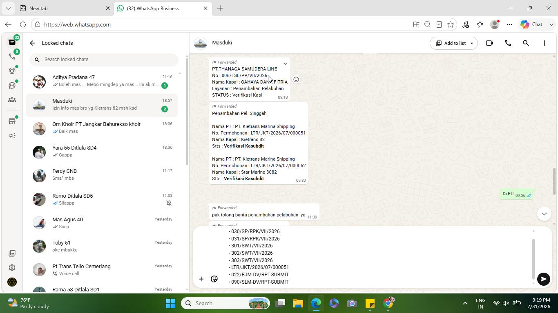This screenshot has height=313, width=558.
Task: Start a voice call with Masduki
Action: pyautogui.click(x=508, y=43)
